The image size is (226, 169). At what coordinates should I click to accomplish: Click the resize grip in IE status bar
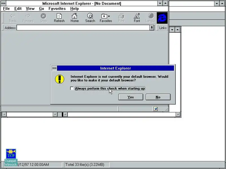[x=166, y=109]
